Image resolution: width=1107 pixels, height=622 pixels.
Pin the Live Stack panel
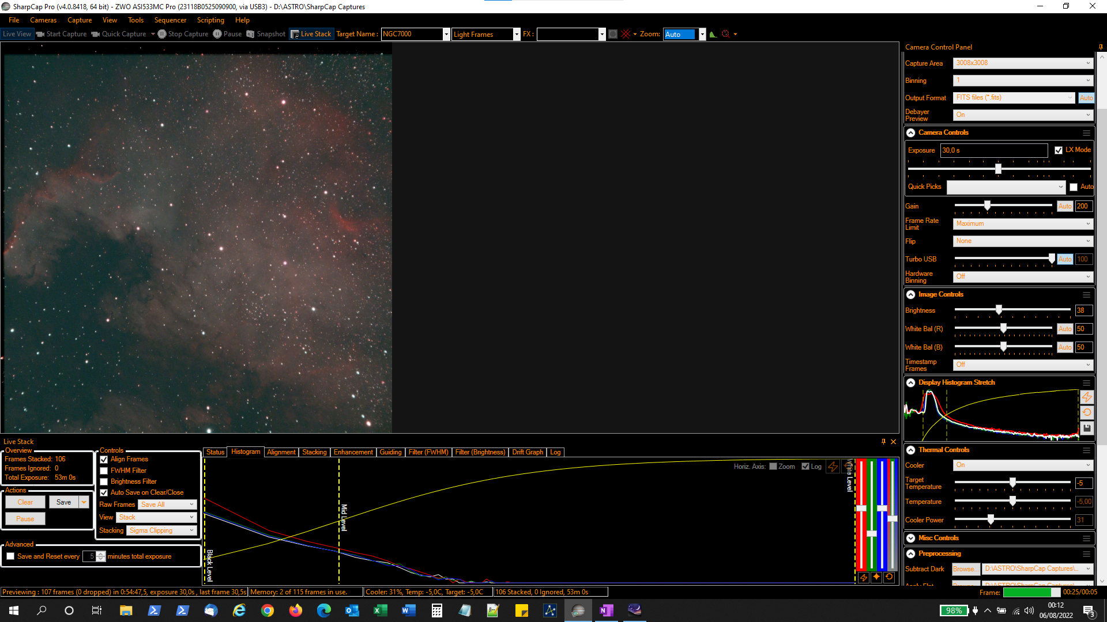[883, 442]
